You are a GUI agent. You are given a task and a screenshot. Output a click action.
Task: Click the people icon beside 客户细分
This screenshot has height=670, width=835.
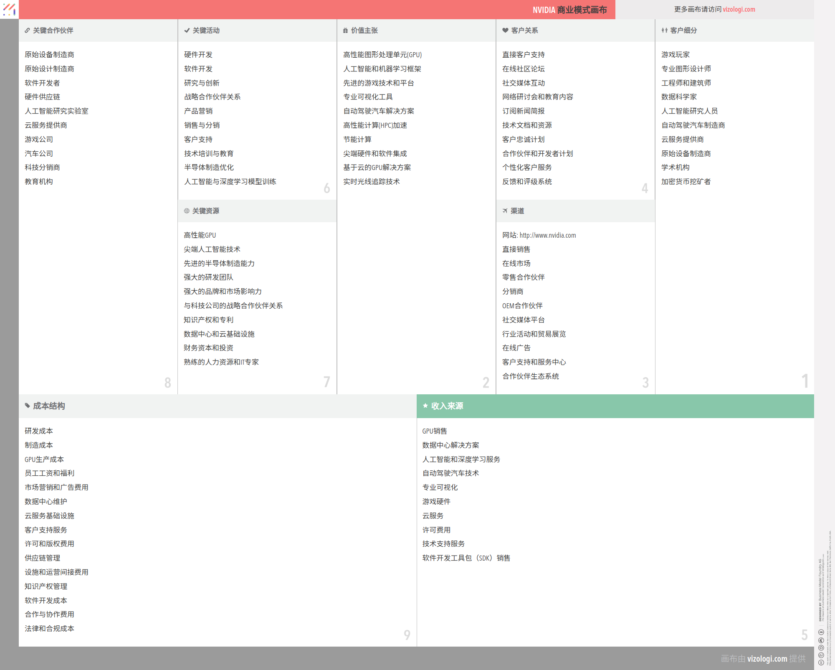pyautogui.click(x=664, y=30)
